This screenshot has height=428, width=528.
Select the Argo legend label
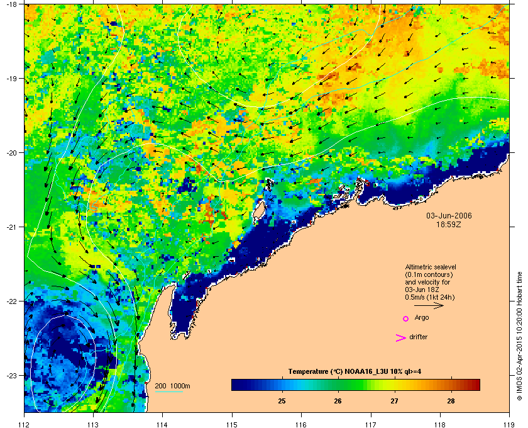pos(422,318)
